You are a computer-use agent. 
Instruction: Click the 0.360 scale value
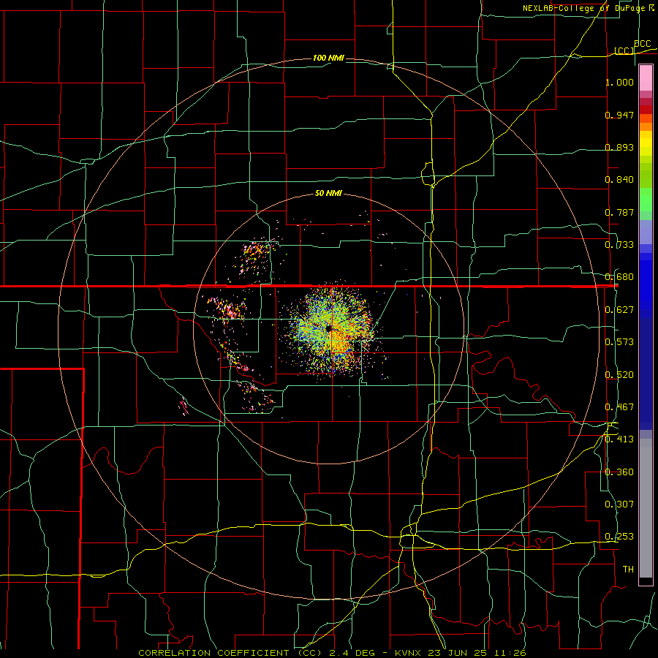(619, 472)
